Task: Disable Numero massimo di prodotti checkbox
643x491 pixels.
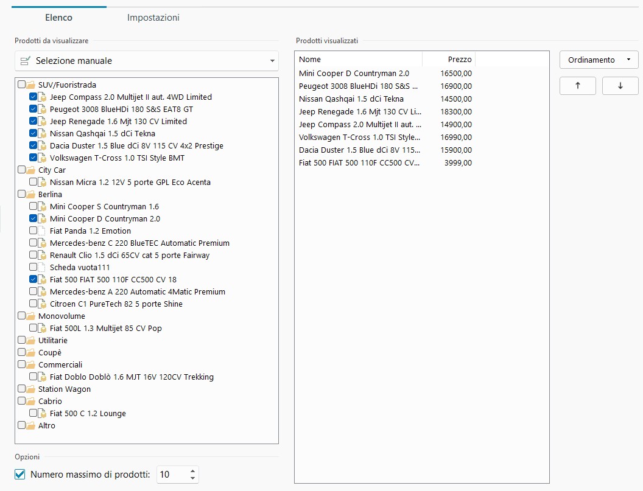Action: click(x=20, y=475)
